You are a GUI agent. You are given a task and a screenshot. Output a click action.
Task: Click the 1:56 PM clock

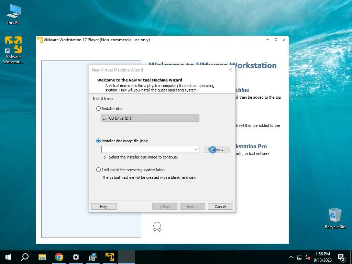(x=322, y=254)
